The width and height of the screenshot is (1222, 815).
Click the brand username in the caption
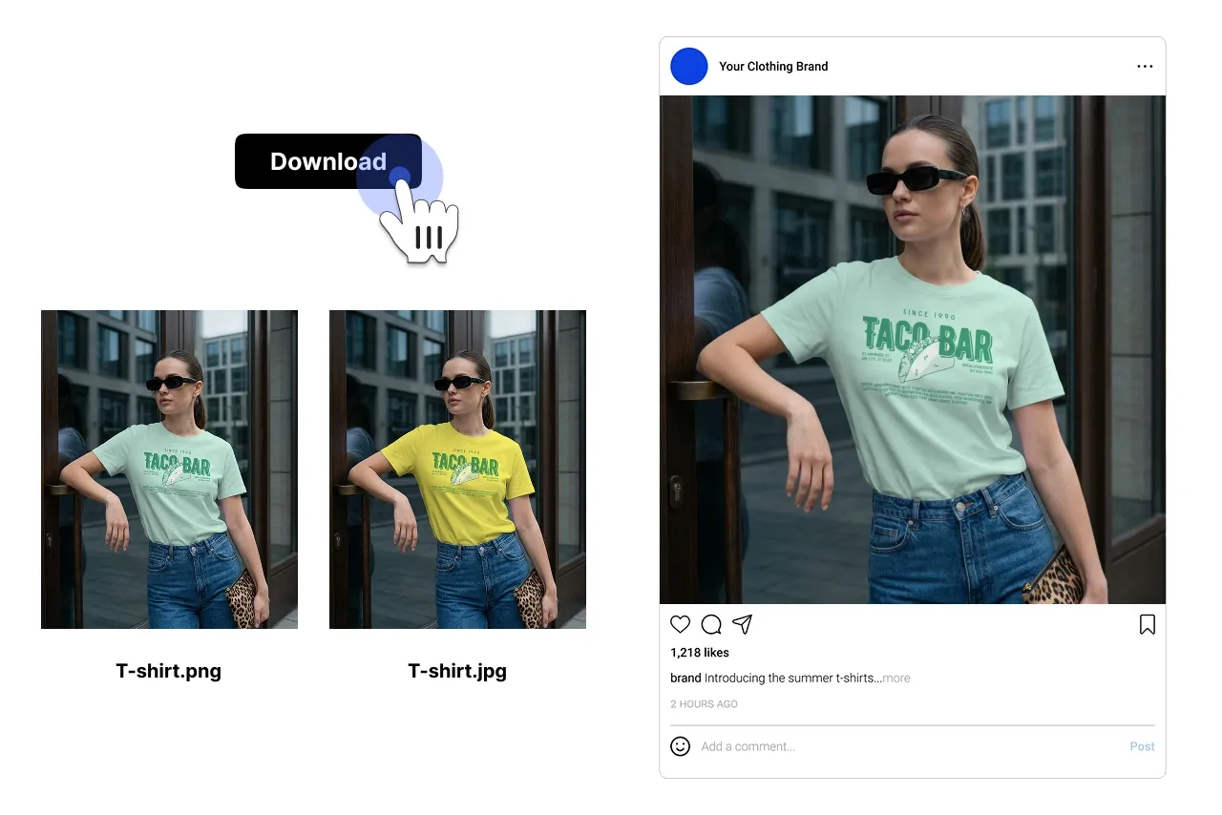point(685,678)
